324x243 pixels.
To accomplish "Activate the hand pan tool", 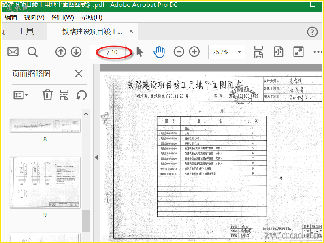I will pos(159,52).
